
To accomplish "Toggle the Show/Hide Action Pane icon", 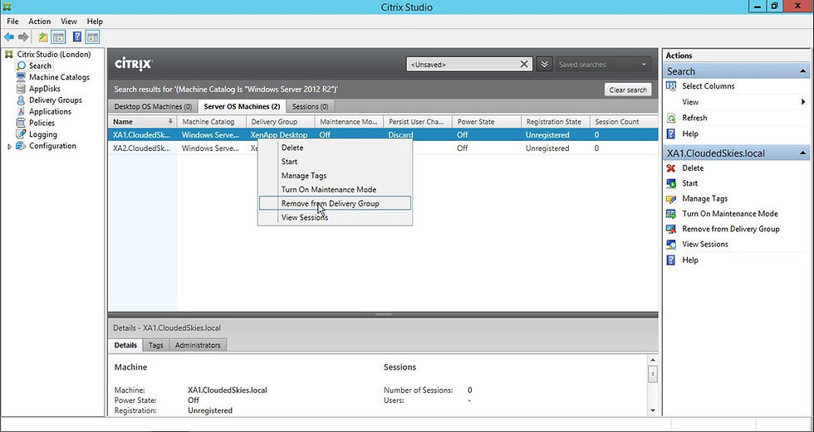I will coord(92,37).
